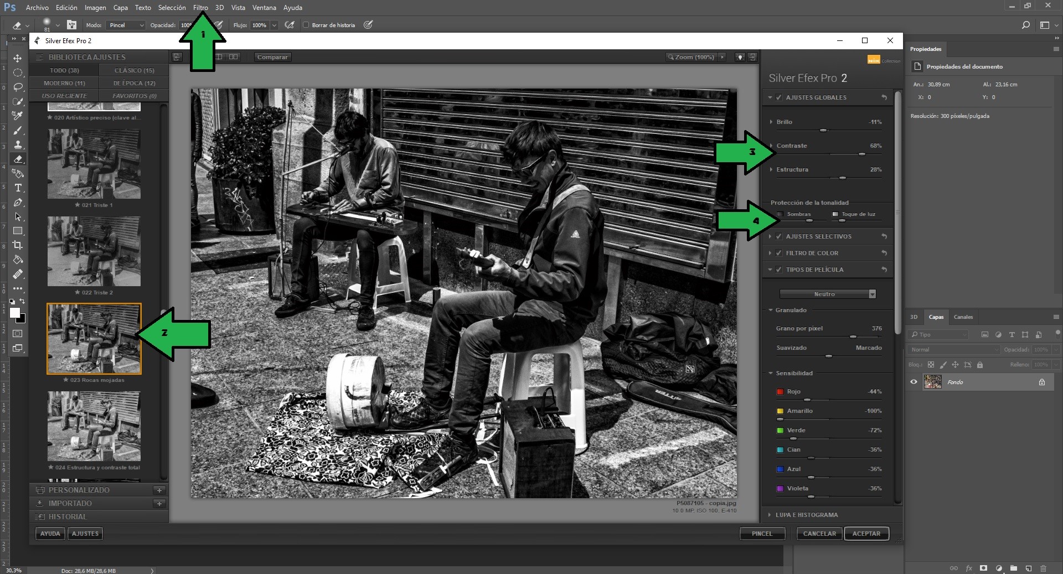Click the Comparar button
This screenshot has width=1063, height=574.
pos(272,57)
